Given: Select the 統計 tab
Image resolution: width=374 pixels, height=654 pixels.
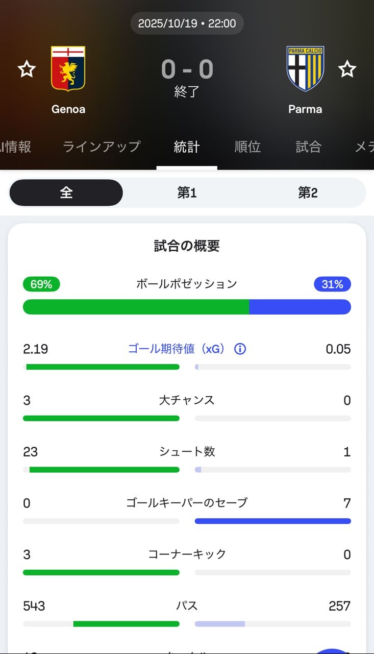Looking at the screenshot, I should 187,147.
